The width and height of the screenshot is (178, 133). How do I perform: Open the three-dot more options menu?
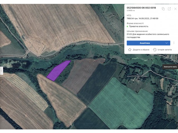(x=174, y=43)
